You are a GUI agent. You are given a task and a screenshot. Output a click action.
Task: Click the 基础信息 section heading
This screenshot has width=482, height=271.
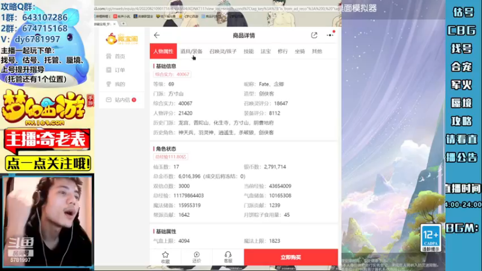click(x=166, y=66)
